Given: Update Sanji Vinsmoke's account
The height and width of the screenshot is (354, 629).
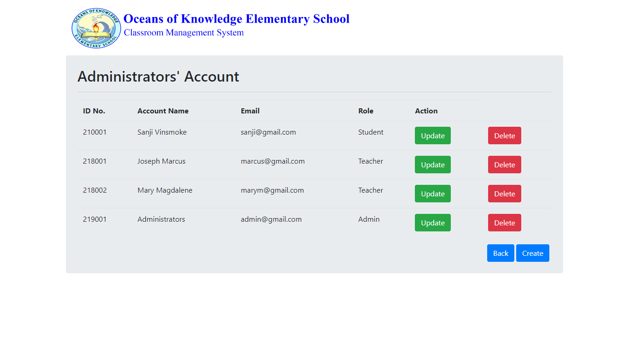Looking at the screenshot, I should click(432, 136).
